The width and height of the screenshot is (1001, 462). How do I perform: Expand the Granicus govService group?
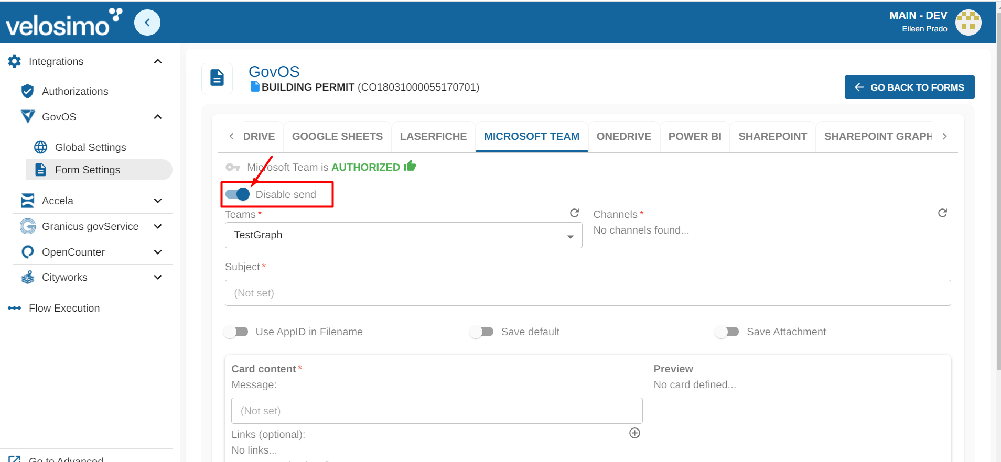click(x=158, y=226)
